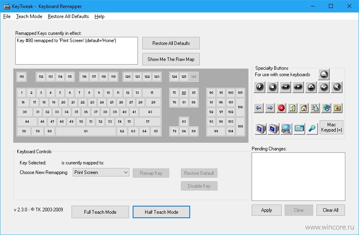Open the Restore All Defaults menu
The image size is (359, 235).
[68, 16]
